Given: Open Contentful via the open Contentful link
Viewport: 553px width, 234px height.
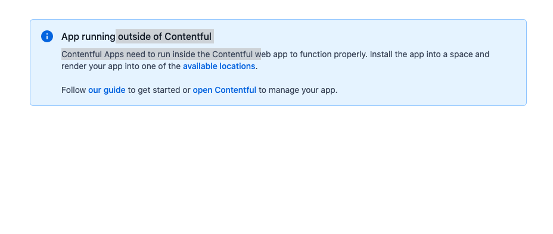Looking at the screenshot, I should tap(224, 91).
